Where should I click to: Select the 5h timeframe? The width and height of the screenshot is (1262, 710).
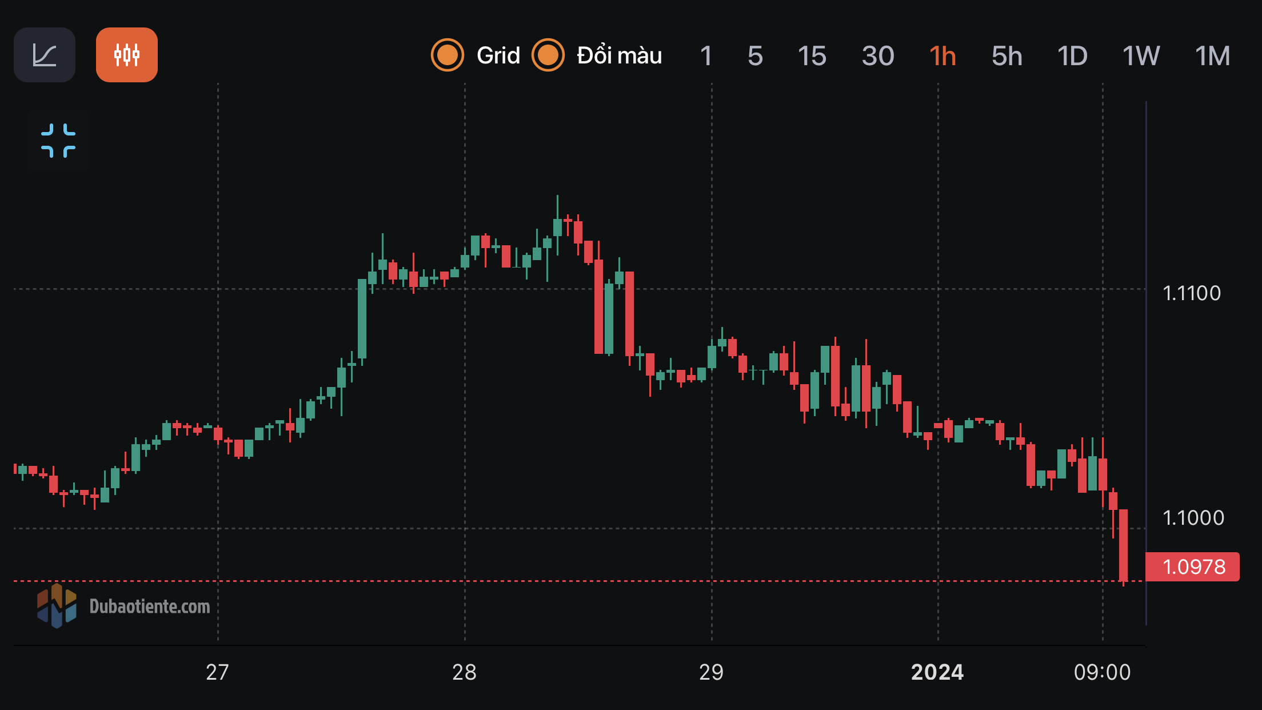coord(1007,56)
